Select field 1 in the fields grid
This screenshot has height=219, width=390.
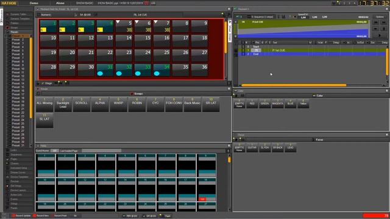tap(45, 165)
